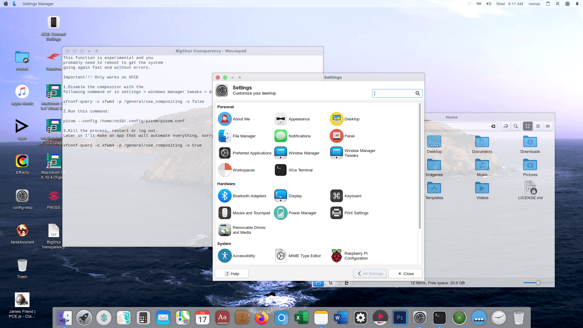Screen dimensions: 583x328
Task: Click the Help button
Action: tap(232, 274)
